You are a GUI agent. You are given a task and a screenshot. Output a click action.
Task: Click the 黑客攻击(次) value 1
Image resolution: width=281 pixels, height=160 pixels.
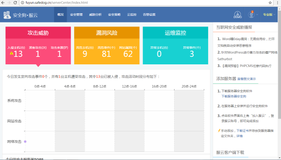coord(38,54)
